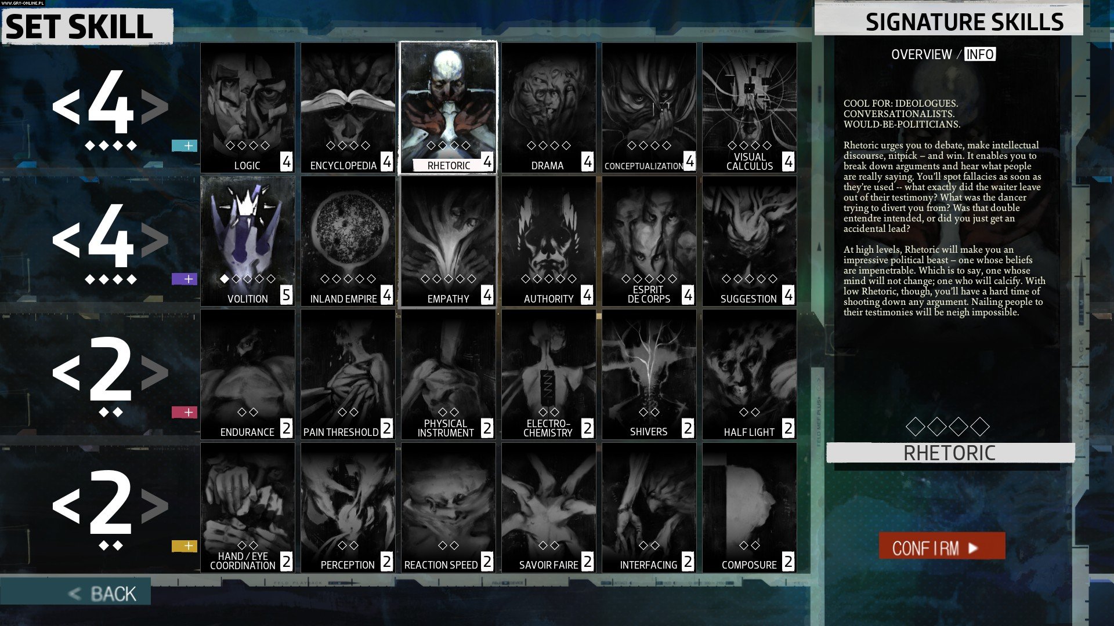This screenshot has height=626, width=1114.
Task: Select the Half Light skill card
Action: click(750, 374)
